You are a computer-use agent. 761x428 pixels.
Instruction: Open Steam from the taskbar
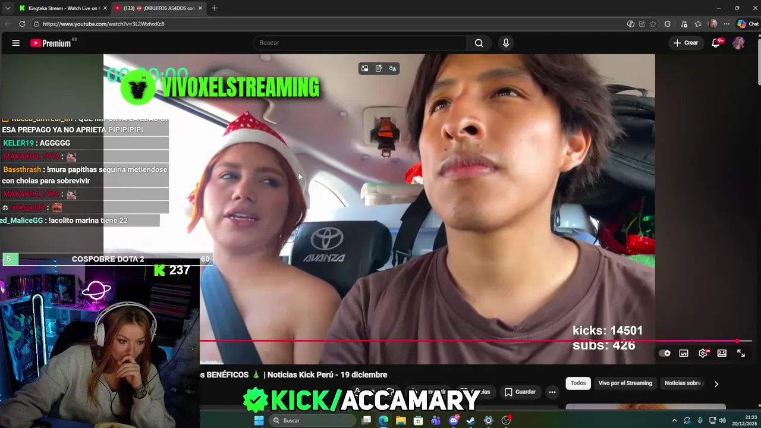(x=470, y=420)
